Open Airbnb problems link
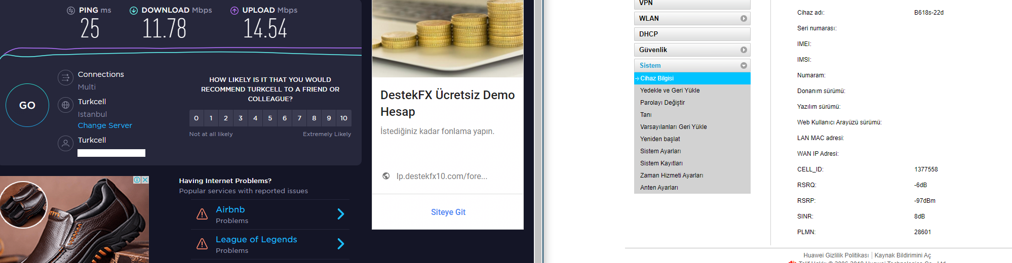 [x=230, y=209]
